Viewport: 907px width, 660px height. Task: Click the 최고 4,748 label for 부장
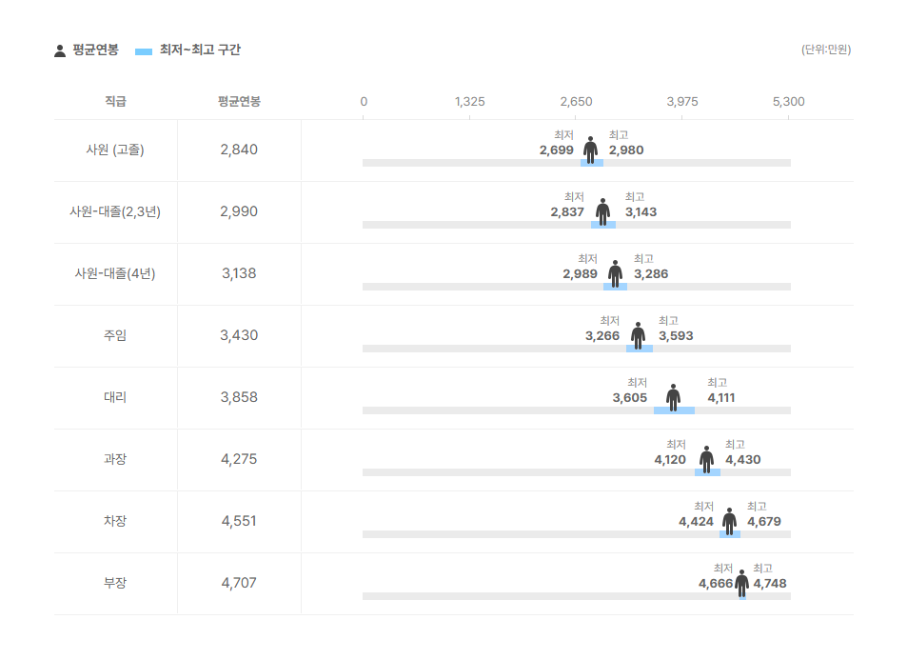pyautogui.click(x=769, y=577)
